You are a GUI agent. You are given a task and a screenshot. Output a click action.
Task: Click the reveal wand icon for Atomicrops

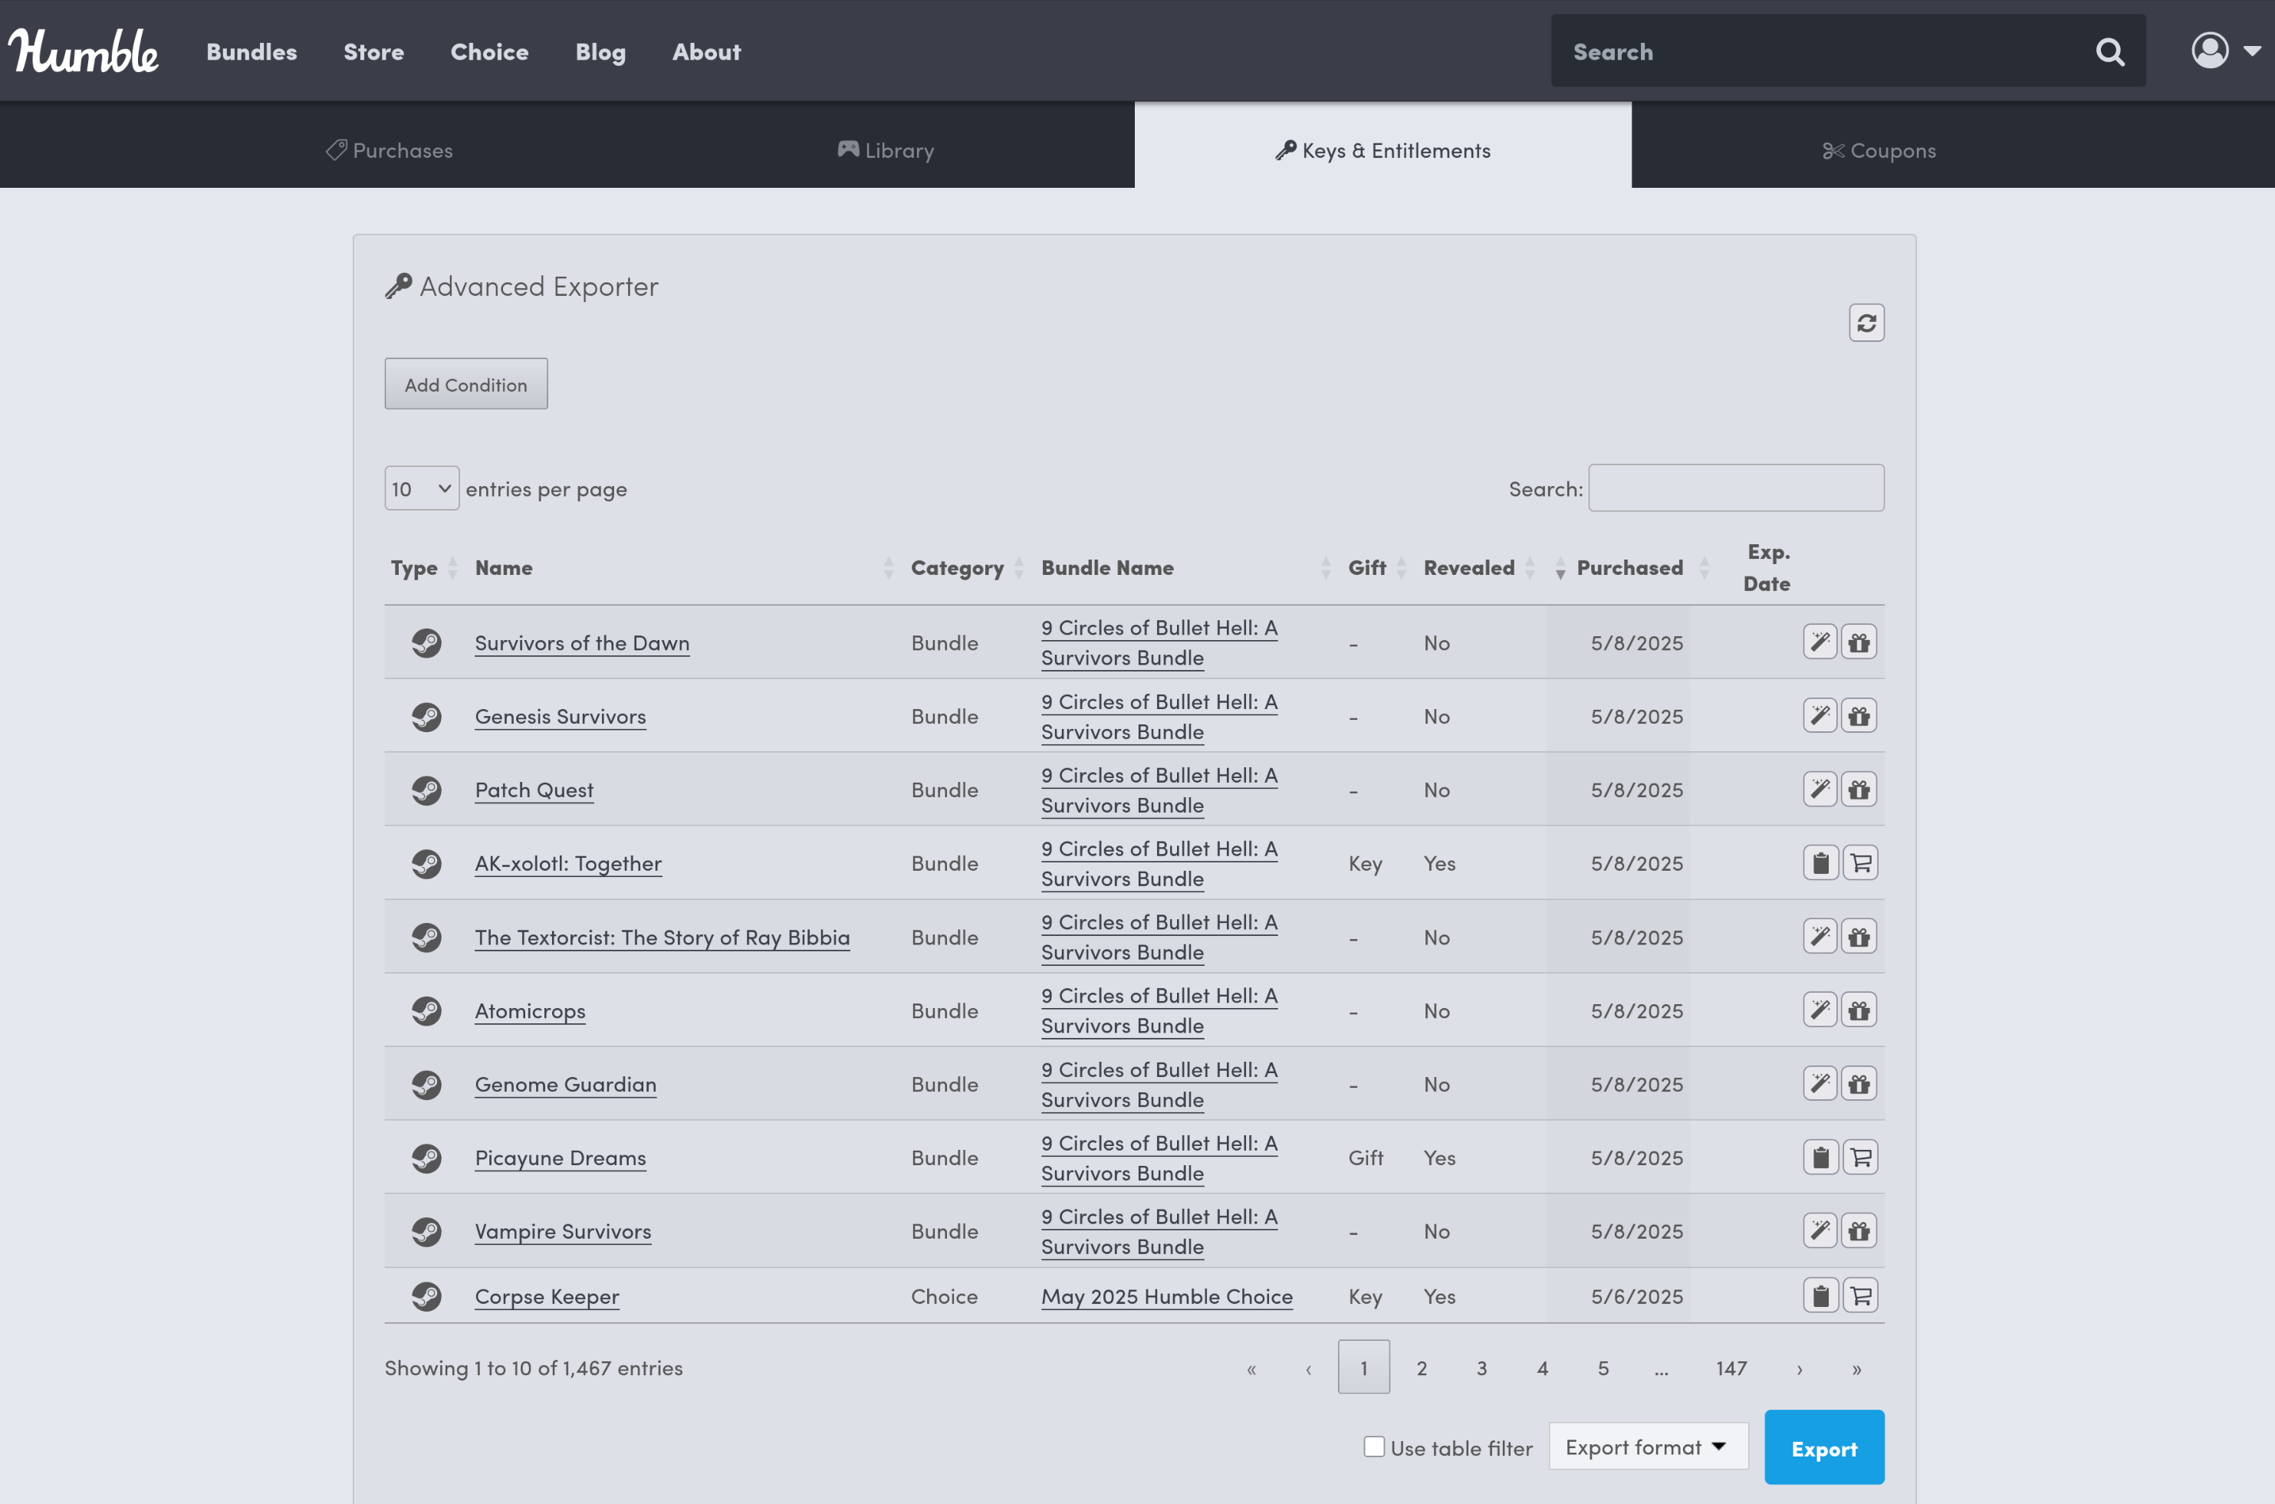pos(1818,1010)
